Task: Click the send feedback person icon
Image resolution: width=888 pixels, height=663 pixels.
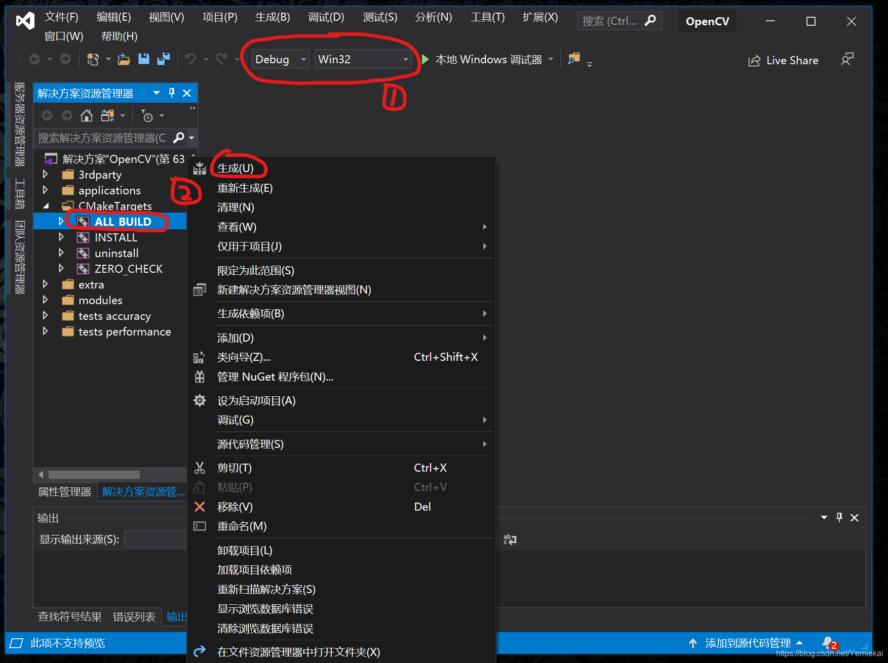Action: point(847,59)
